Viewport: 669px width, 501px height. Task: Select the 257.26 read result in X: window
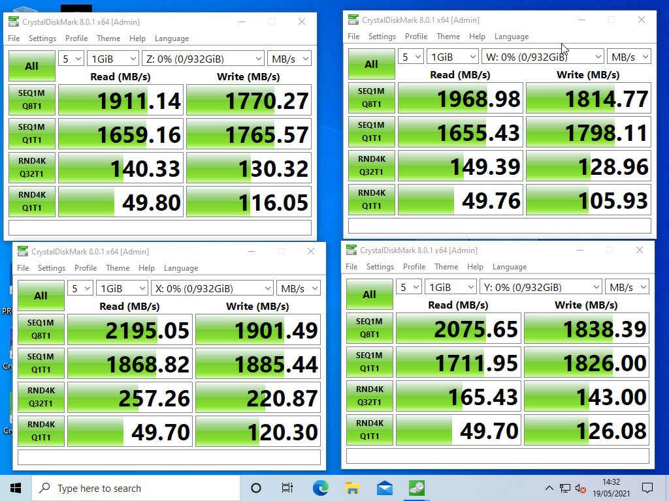click(x=130, y=397)
